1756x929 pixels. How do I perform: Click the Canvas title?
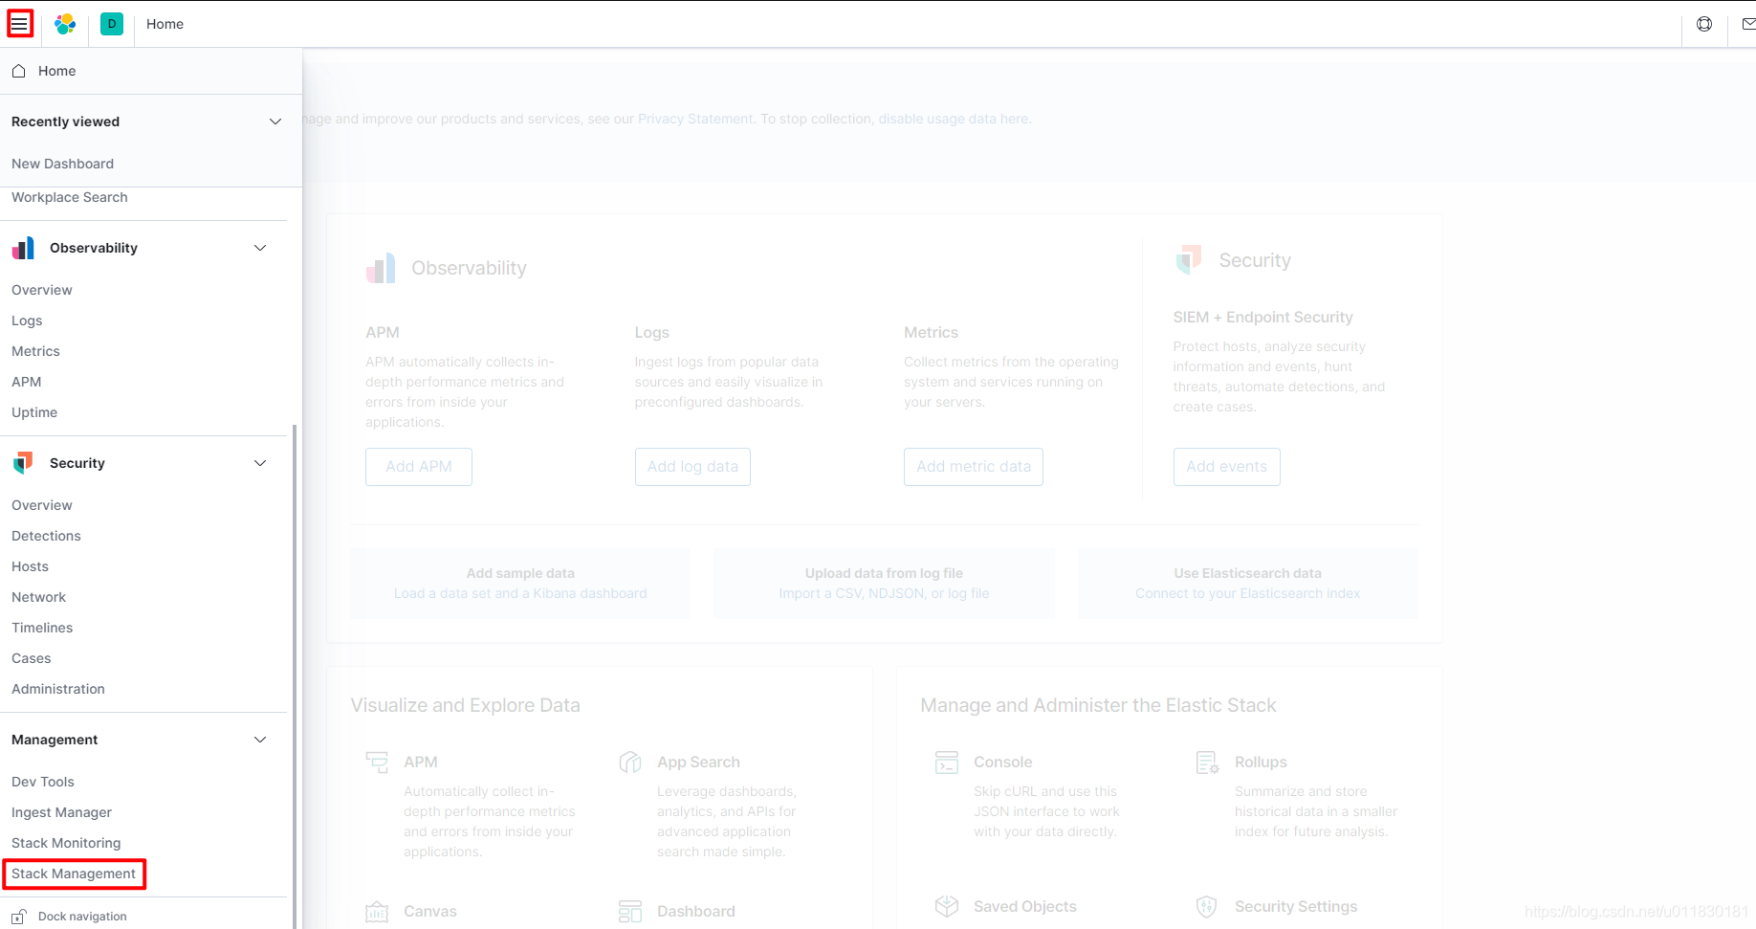(429, 912)
